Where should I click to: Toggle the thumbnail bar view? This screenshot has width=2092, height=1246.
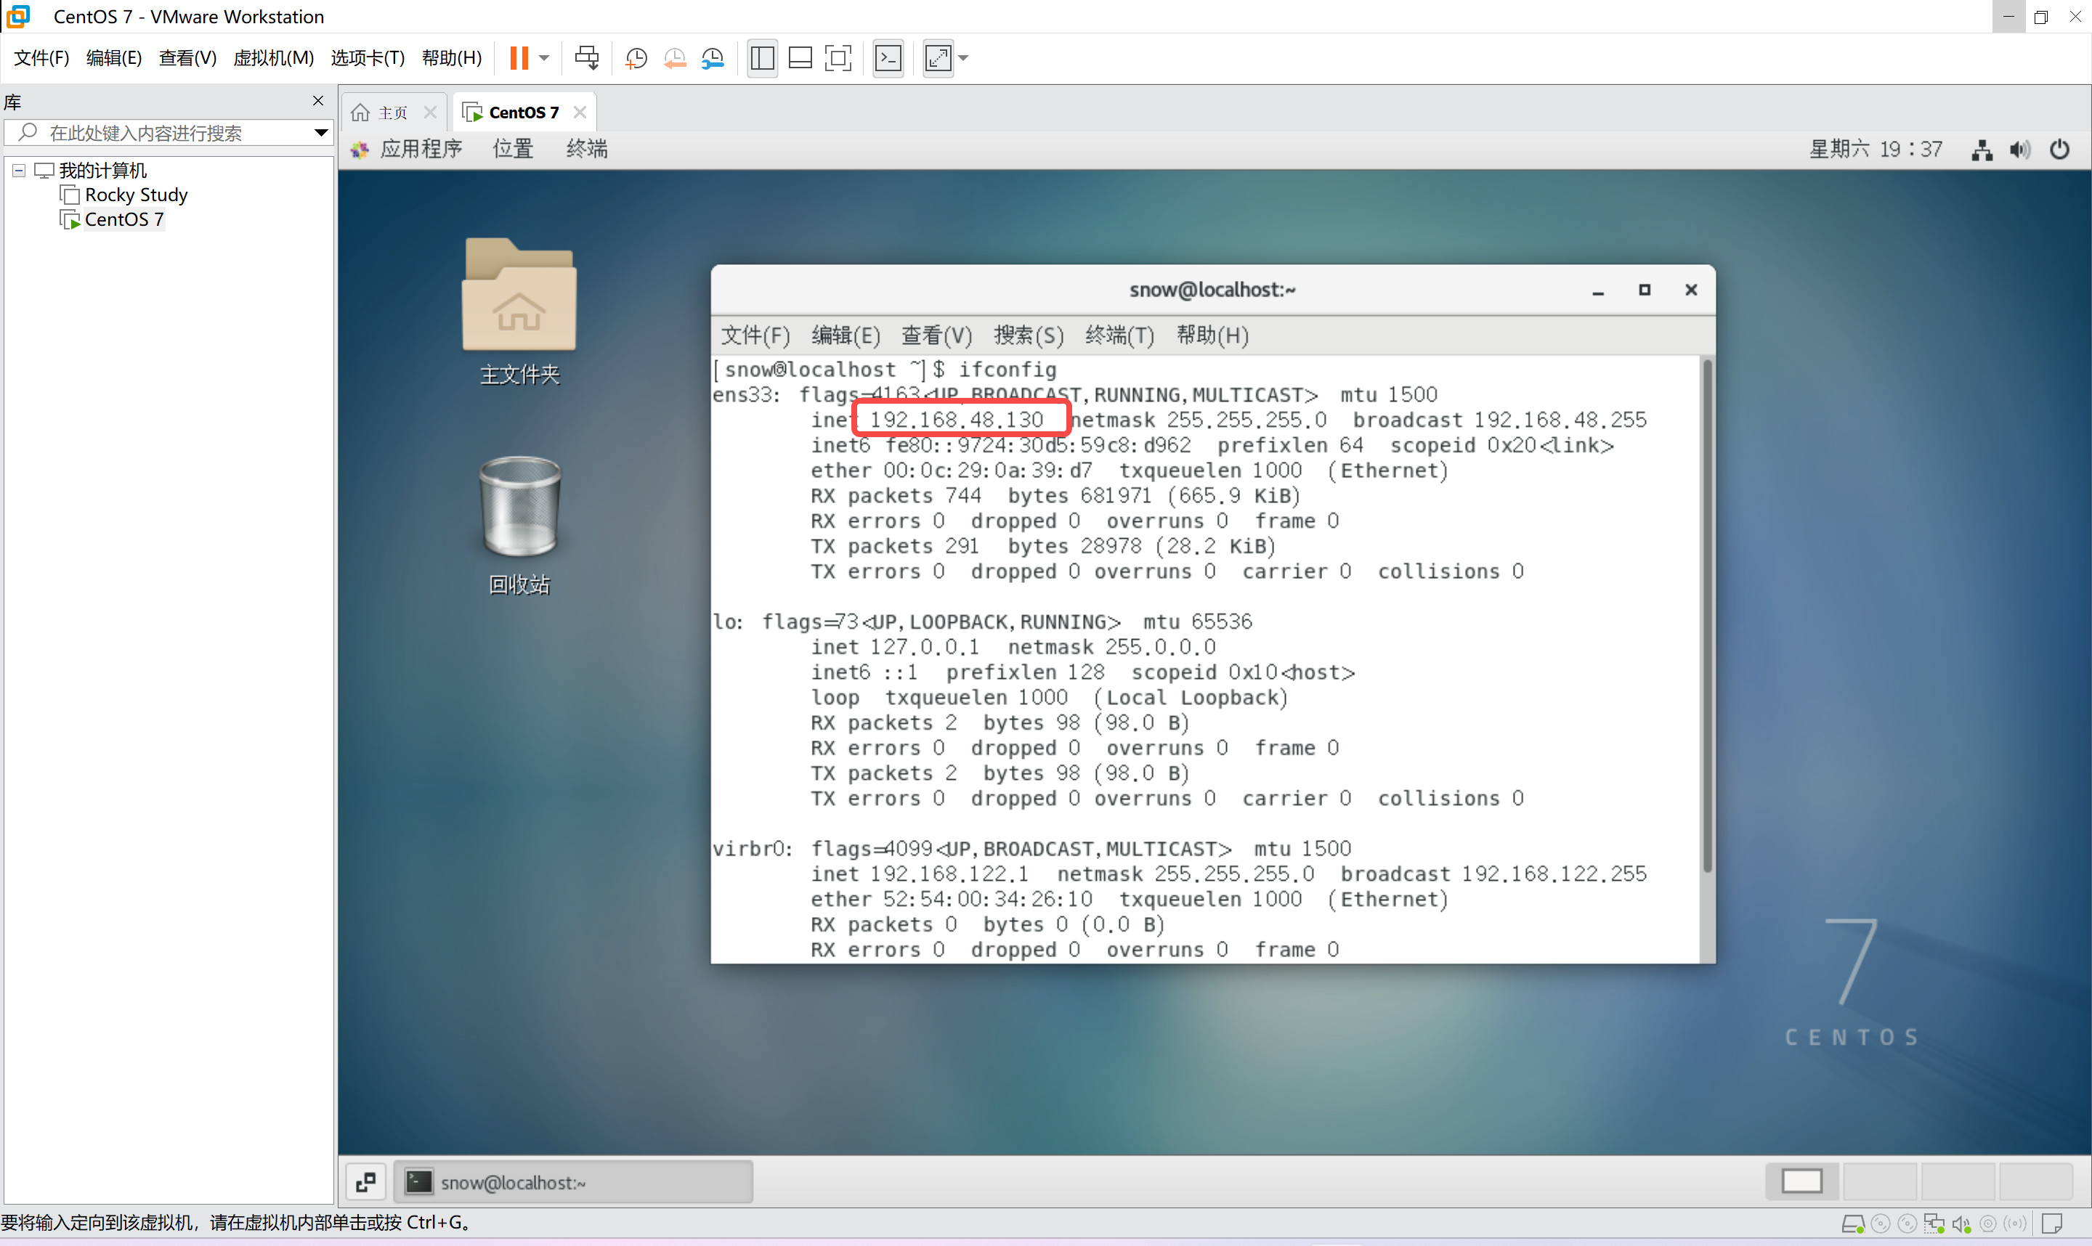click(800, 58)
